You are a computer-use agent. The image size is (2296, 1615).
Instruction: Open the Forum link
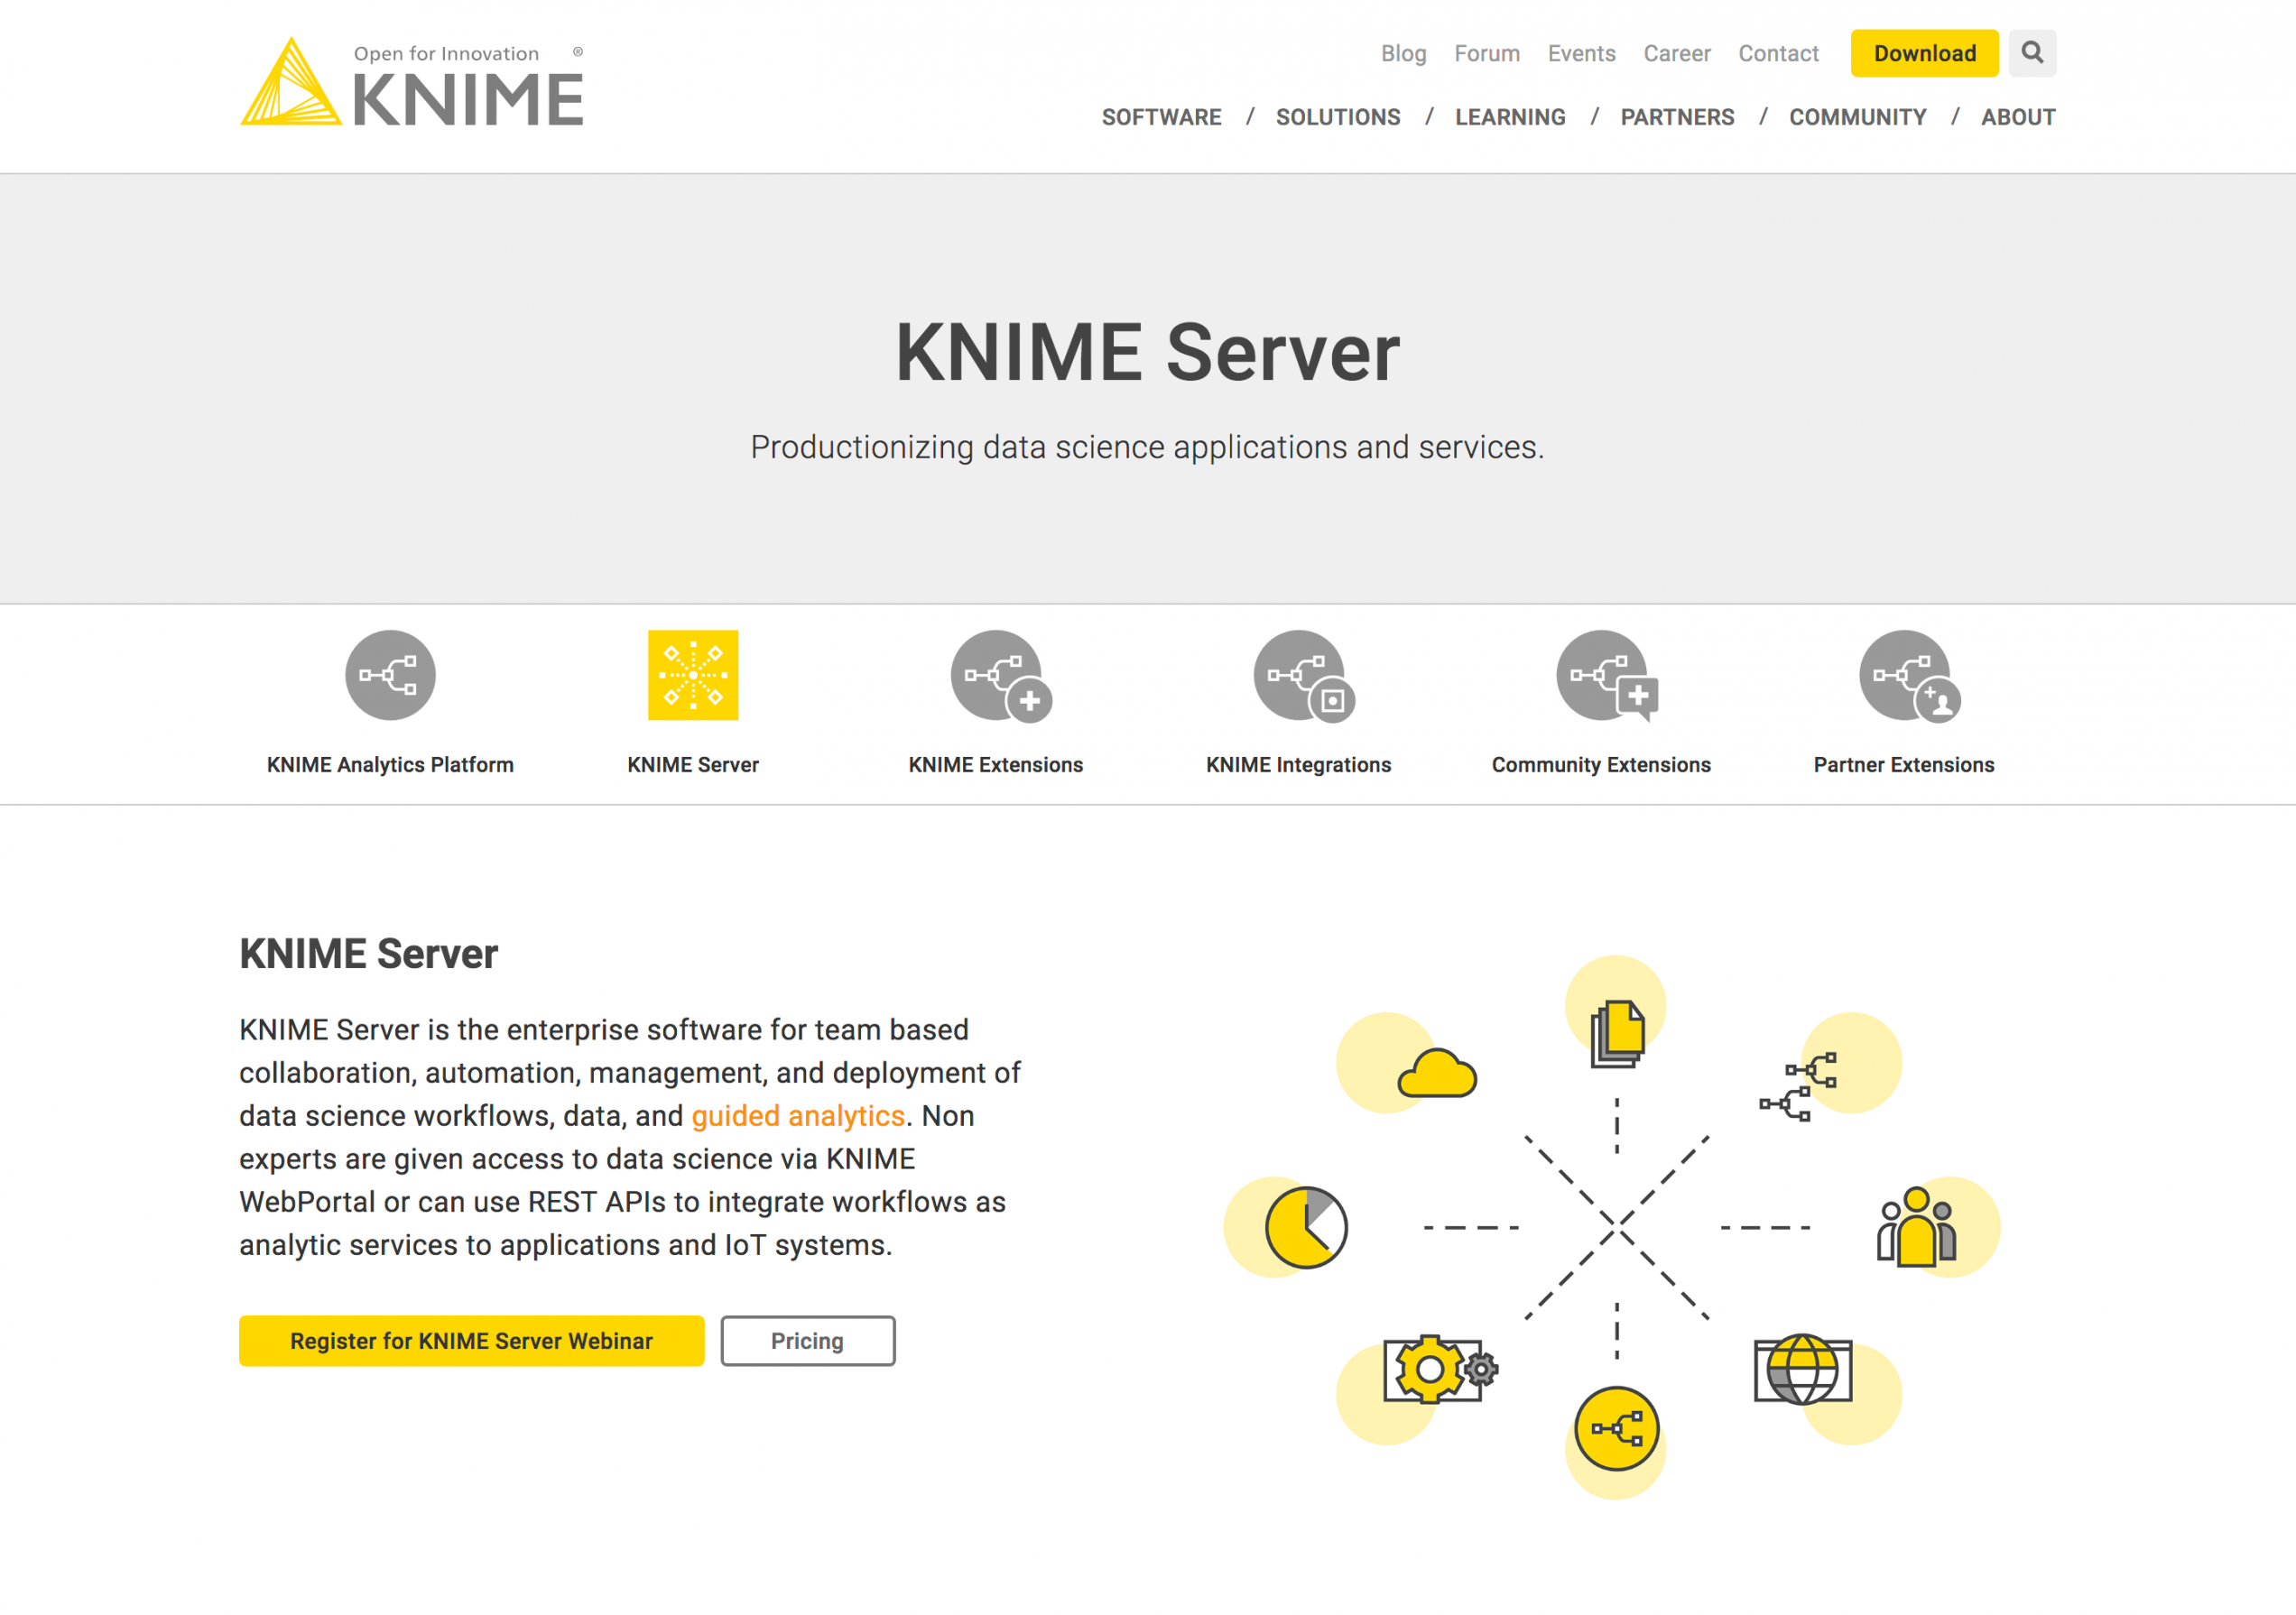(1486, 54)
